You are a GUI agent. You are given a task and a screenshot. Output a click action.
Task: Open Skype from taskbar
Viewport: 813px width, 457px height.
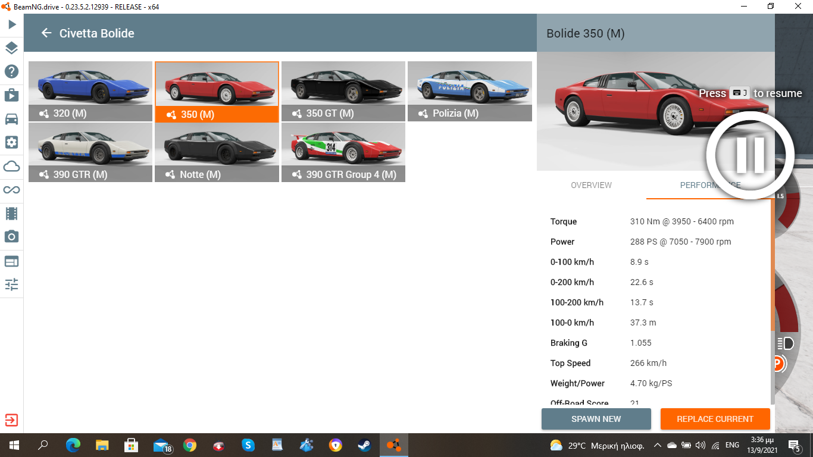248,445
